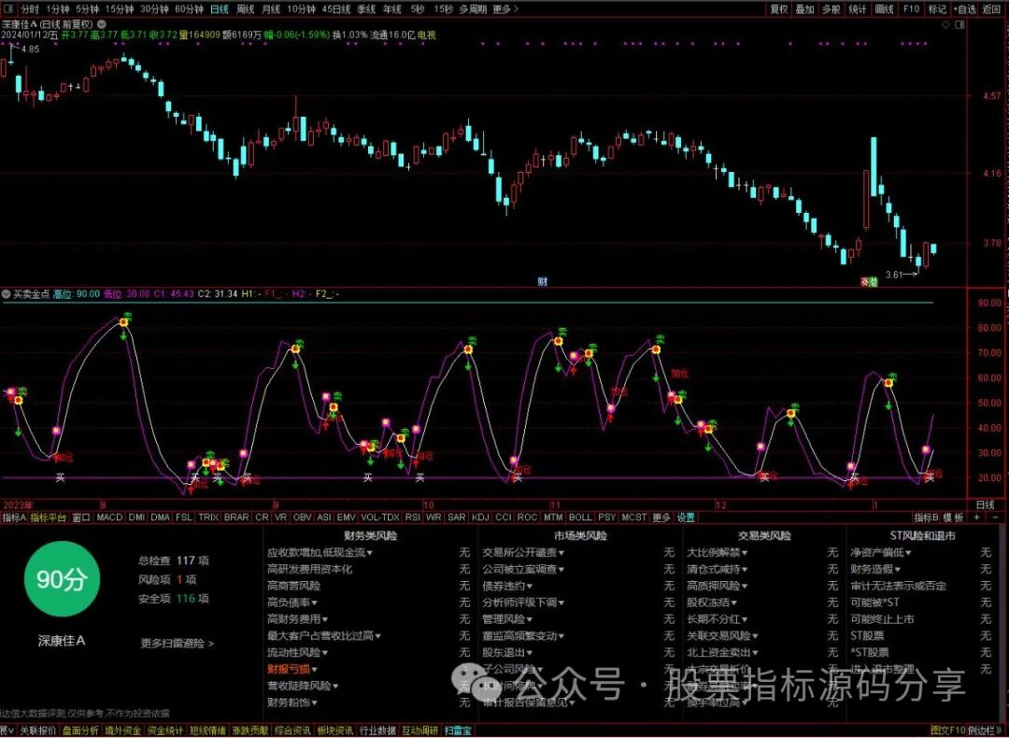
Task: Click the 返回 back button
Action: pyautogui.click(x=991, y=9)
